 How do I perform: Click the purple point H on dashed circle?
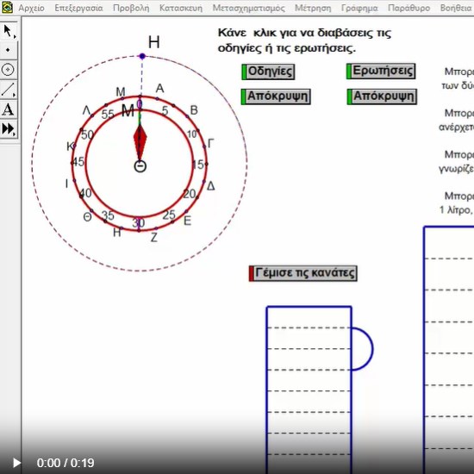[x=142, y=56]
